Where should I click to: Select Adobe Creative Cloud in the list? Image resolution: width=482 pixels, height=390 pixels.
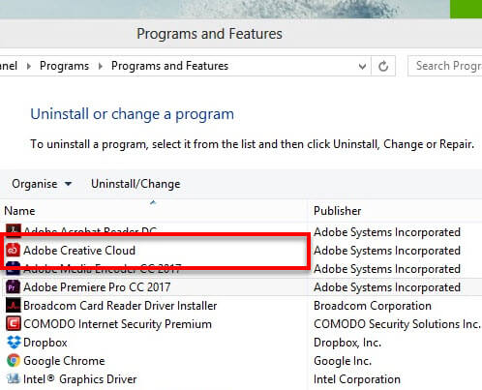coord(79,251)
